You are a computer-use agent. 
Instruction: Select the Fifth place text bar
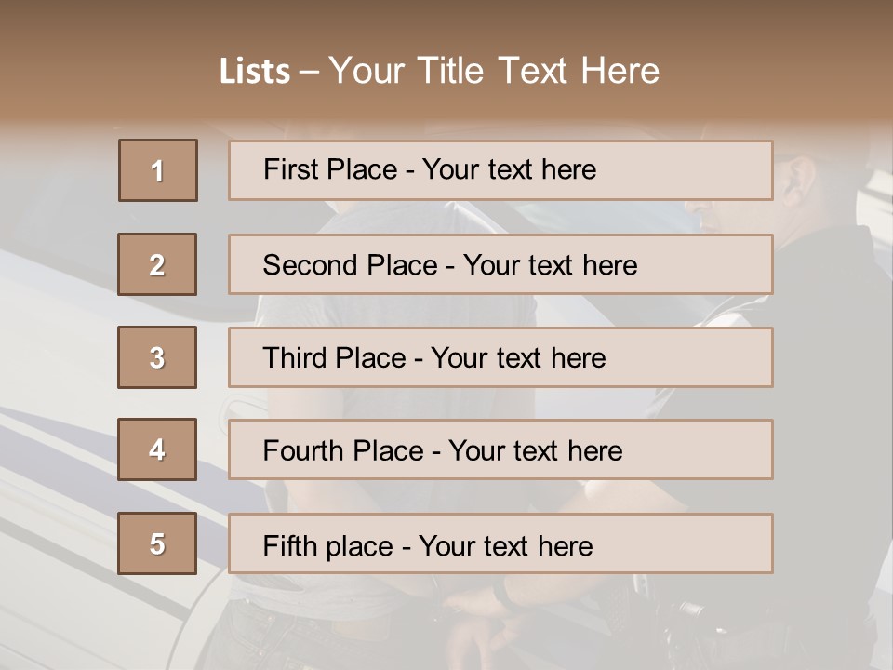[500, 543]
